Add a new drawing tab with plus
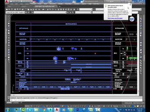The width and height of the screenshot is (150, 112). tap(60, 7)
